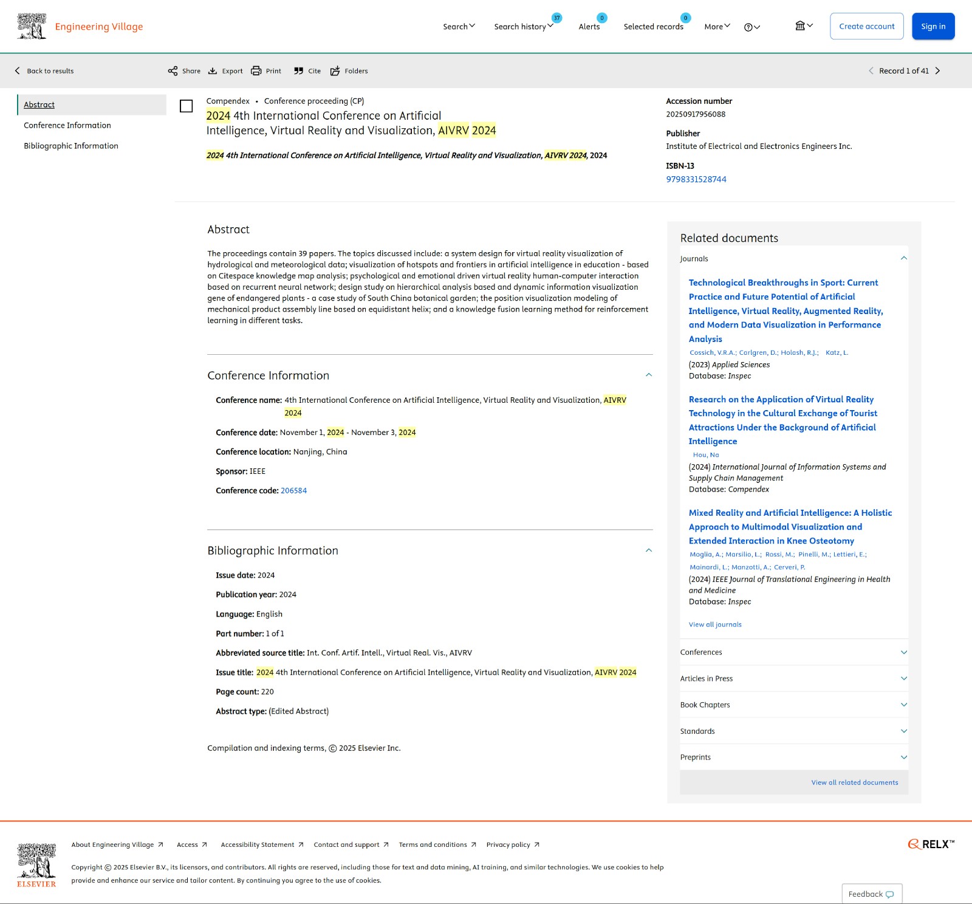
Task: Click the Engineering Village tree logo
Action: click(32, 26)
